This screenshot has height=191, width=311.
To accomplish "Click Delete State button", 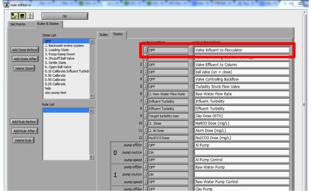I will click(x=24, y=68).
